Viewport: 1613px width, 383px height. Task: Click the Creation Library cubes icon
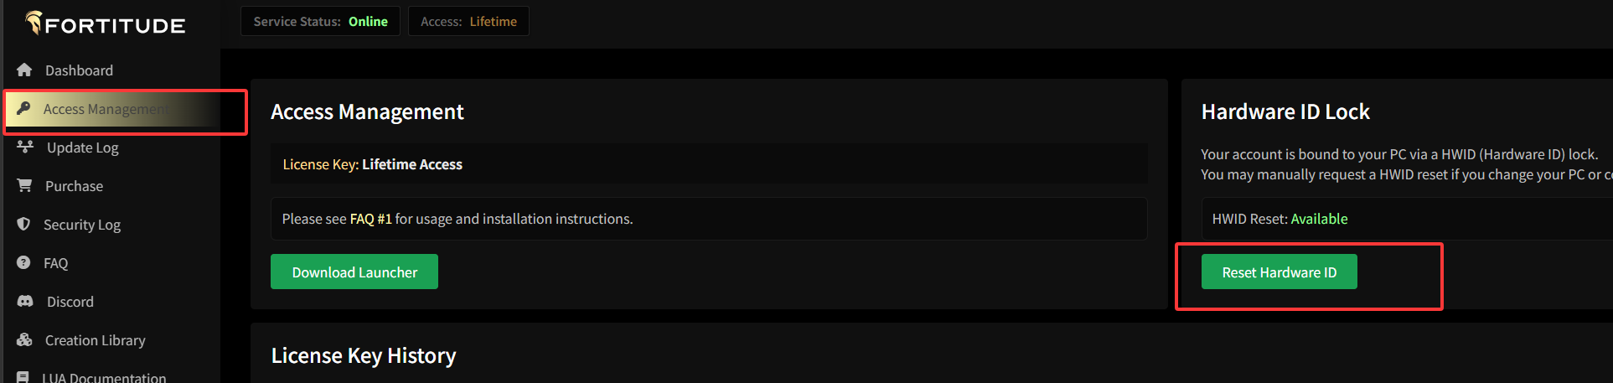24,340
